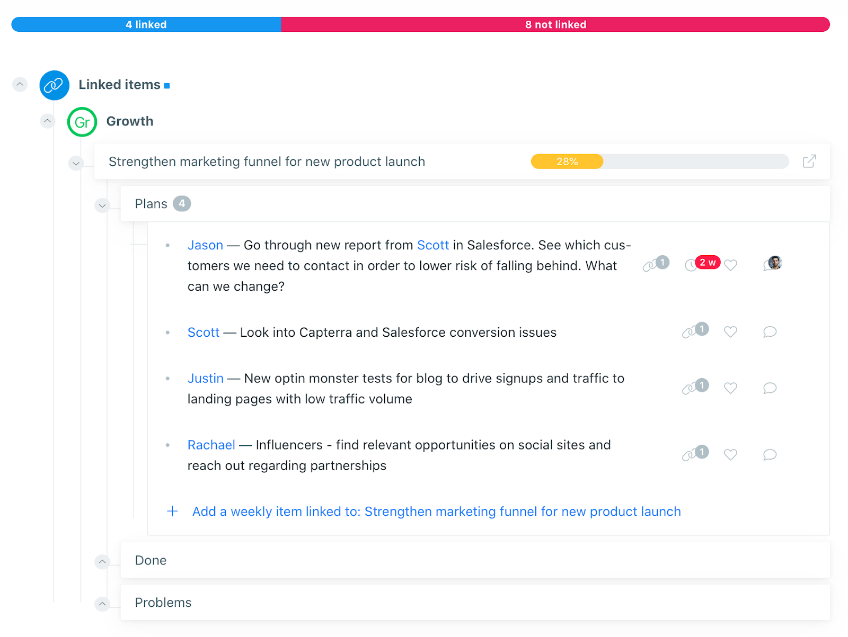
Task: Expand the Done section
Action: 102,561
